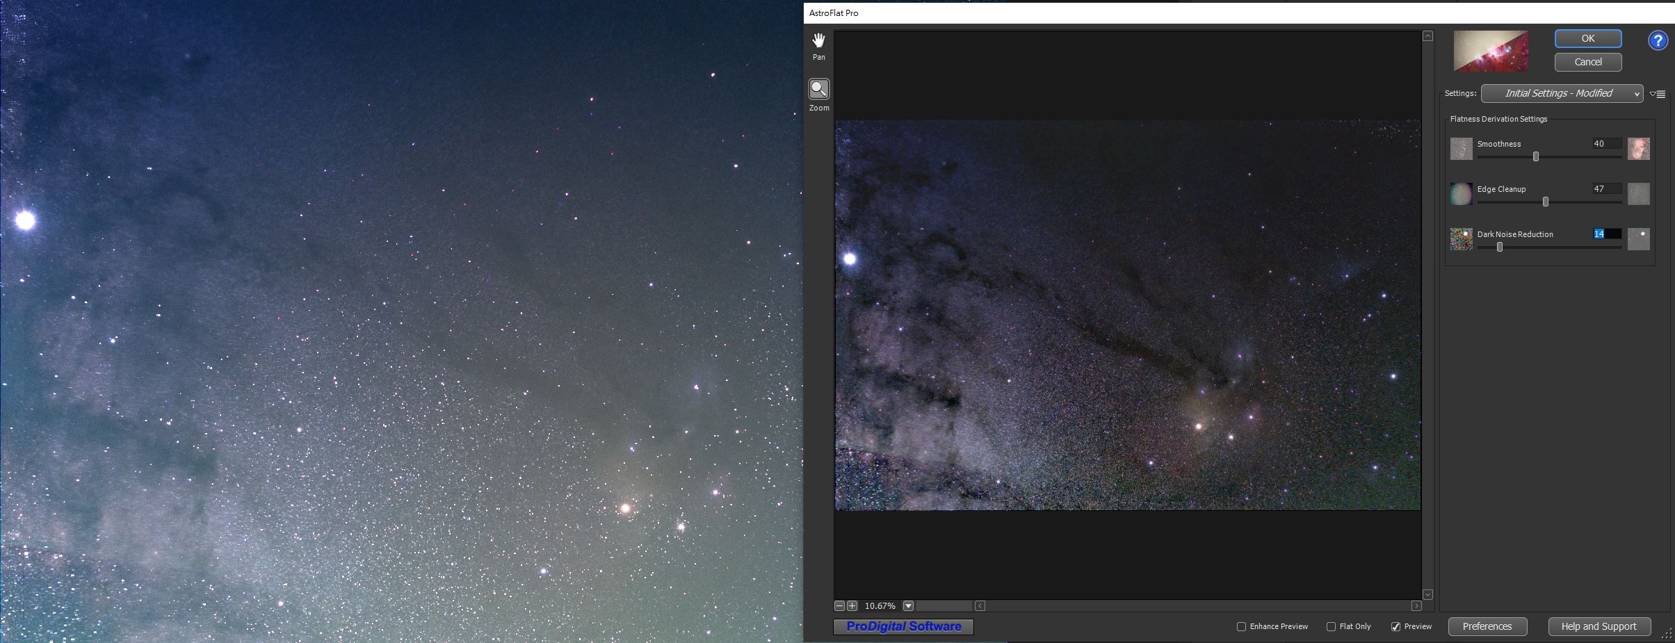Click the 10.67% zoom level text
Screen dimensions: 1675x643
point(880,606)
